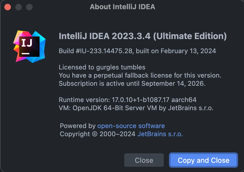Click the Copyright © 2000–2024 text

[x=97, y=134]
